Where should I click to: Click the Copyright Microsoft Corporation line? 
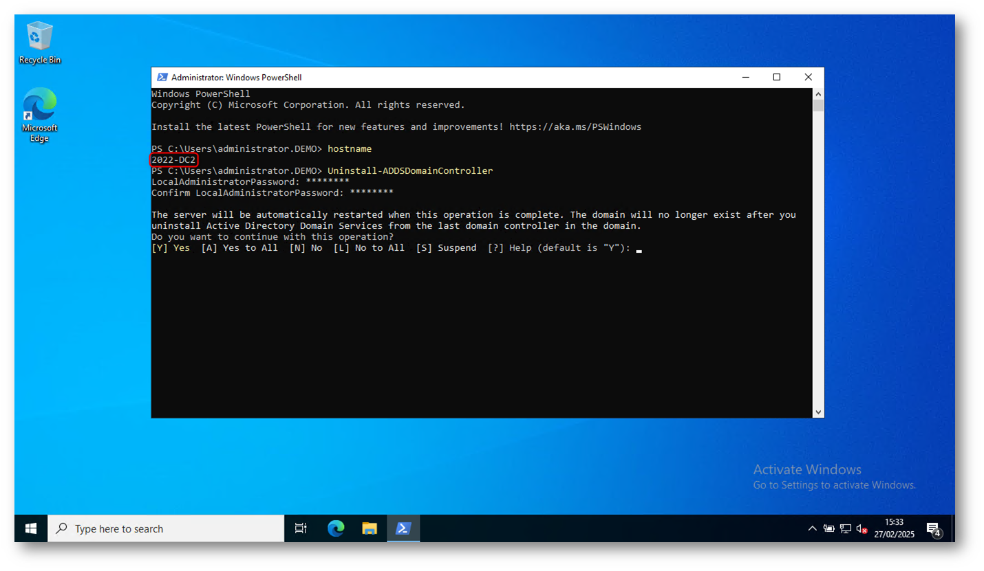click(x=308, y=105)
